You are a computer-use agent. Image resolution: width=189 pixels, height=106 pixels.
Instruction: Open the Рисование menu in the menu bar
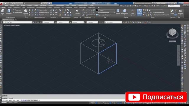click(x=43, y=5)
